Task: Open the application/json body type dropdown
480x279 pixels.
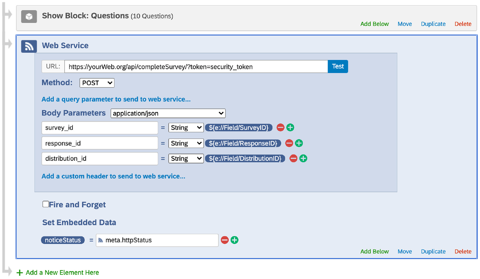Action: pyautogui.click(x=168, y=113)
